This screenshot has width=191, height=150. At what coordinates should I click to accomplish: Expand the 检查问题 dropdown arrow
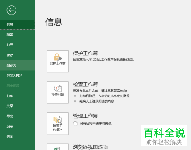click(x=58, y=98)
